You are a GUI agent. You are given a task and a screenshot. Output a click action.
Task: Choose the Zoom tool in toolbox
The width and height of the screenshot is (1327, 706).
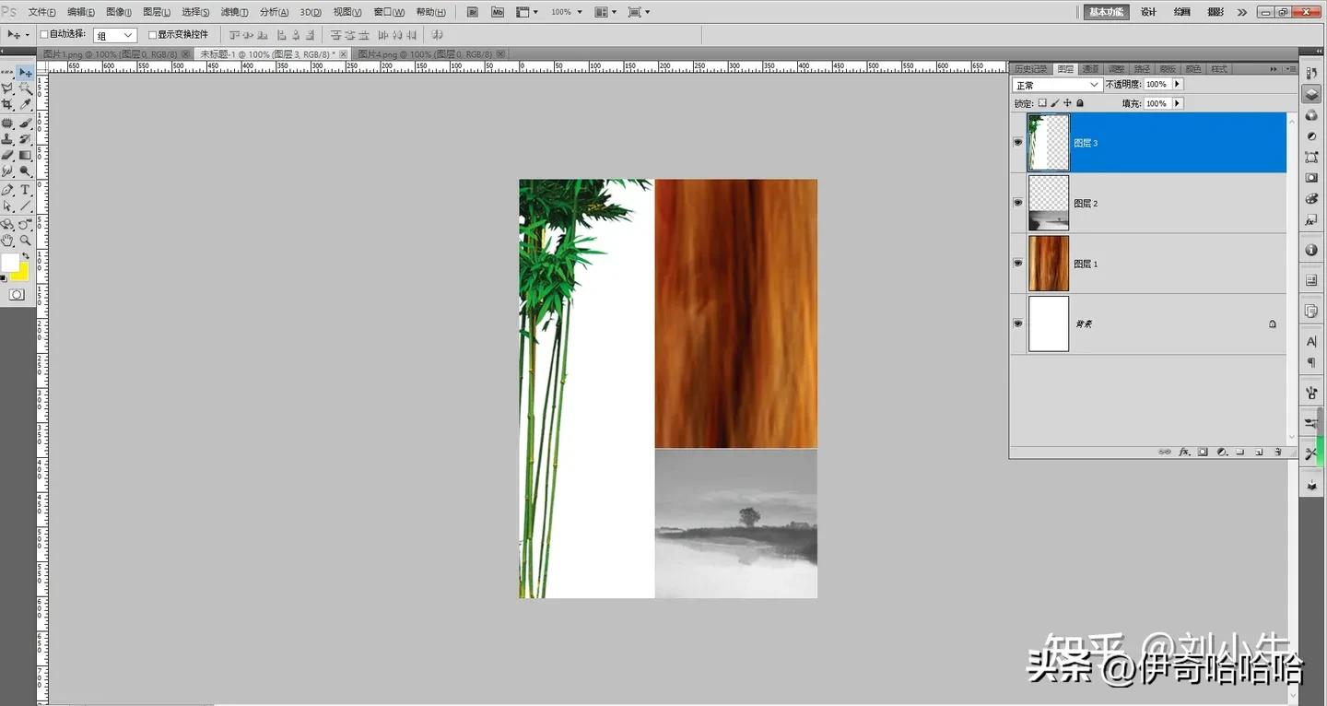25,241
